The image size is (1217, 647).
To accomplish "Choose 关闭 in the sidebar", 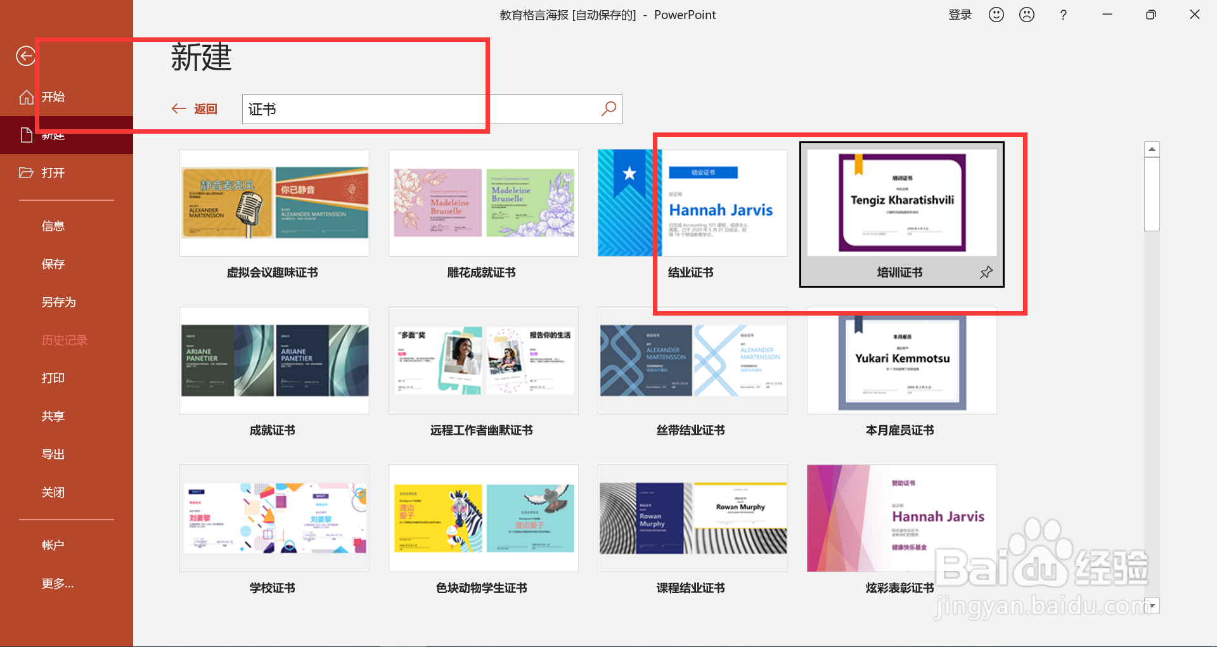I will click(53, 492).
